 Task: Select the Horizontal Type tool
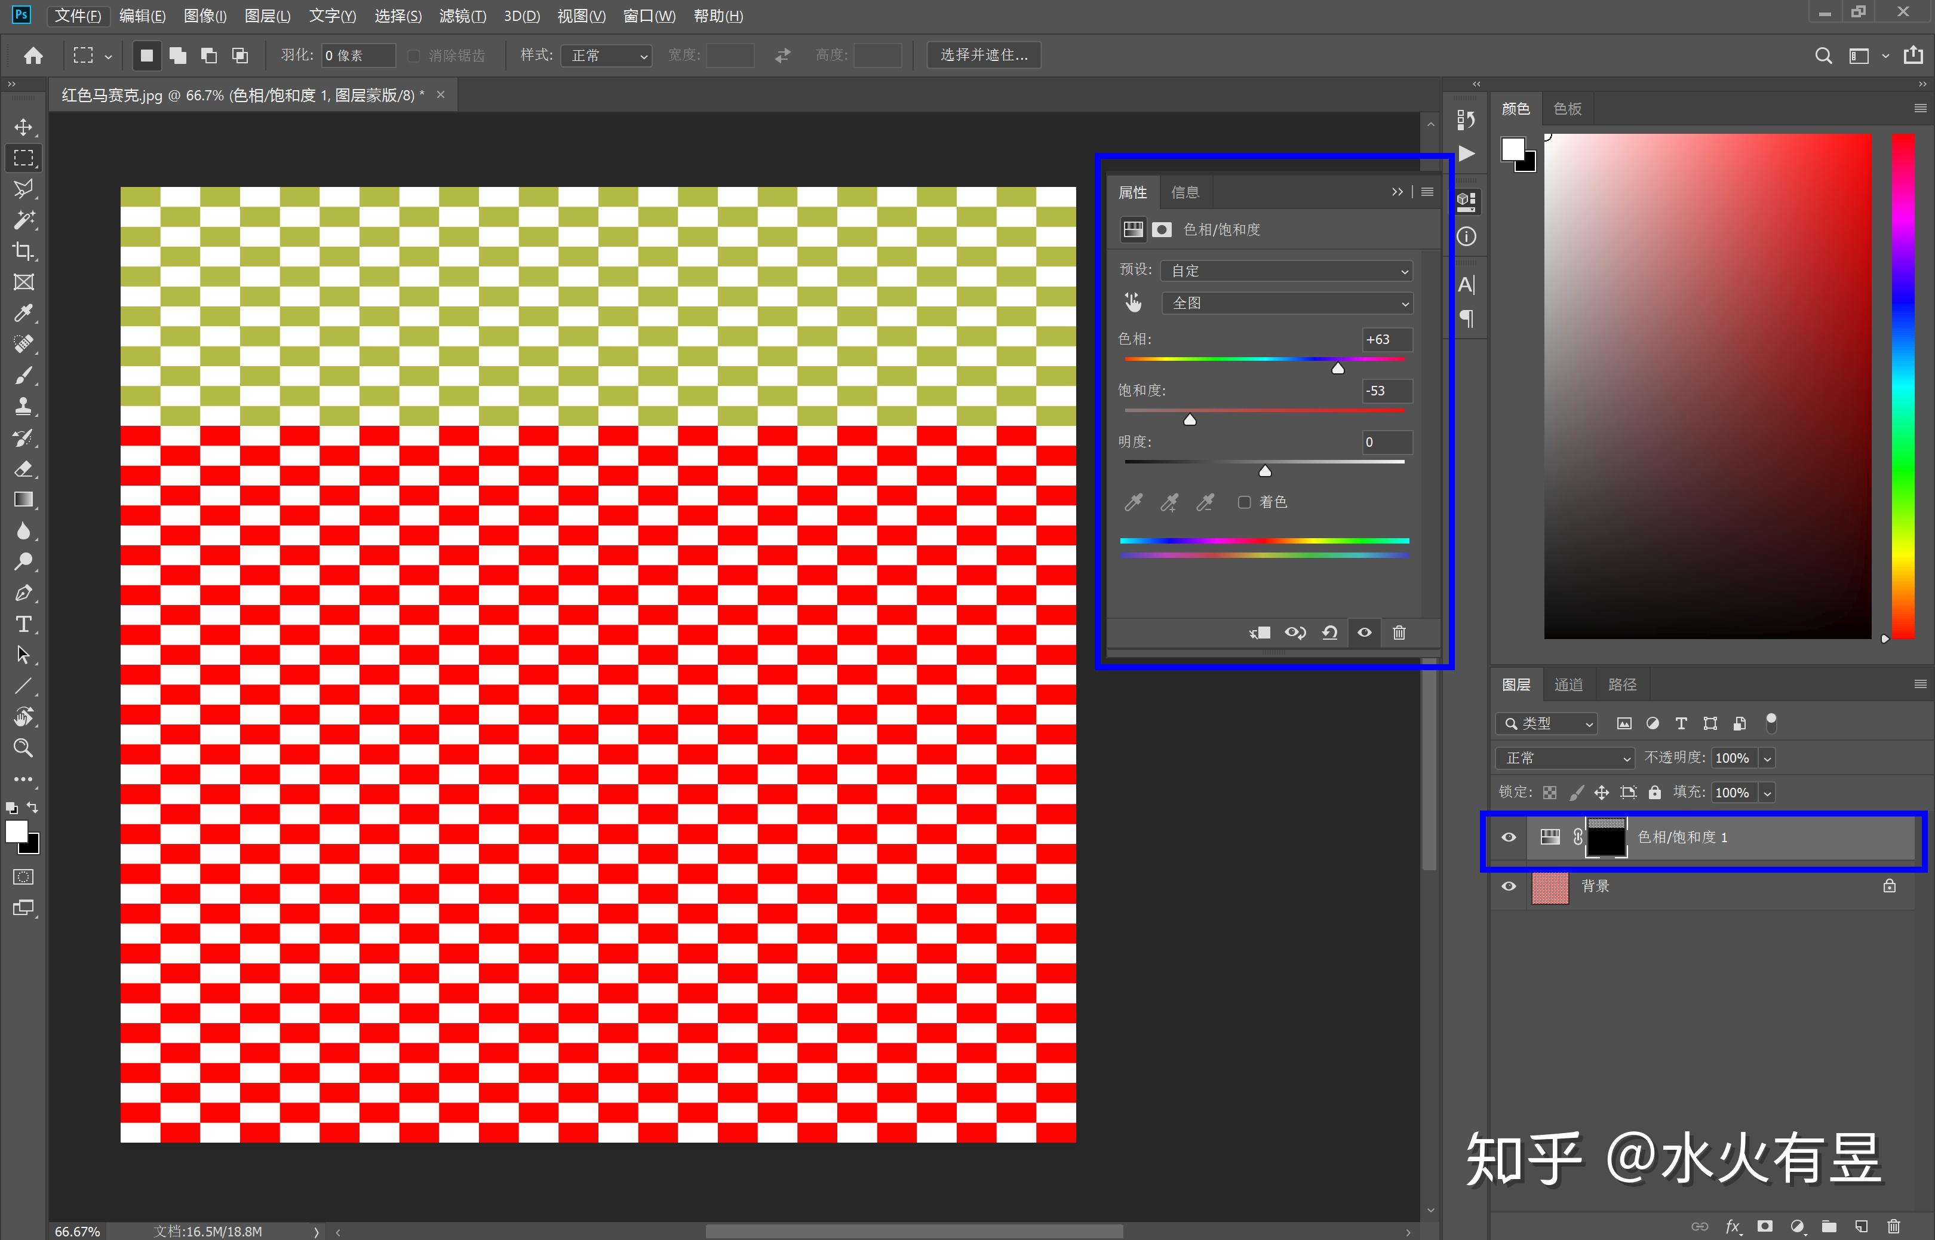pyautogui.click(x=23, y=624)
